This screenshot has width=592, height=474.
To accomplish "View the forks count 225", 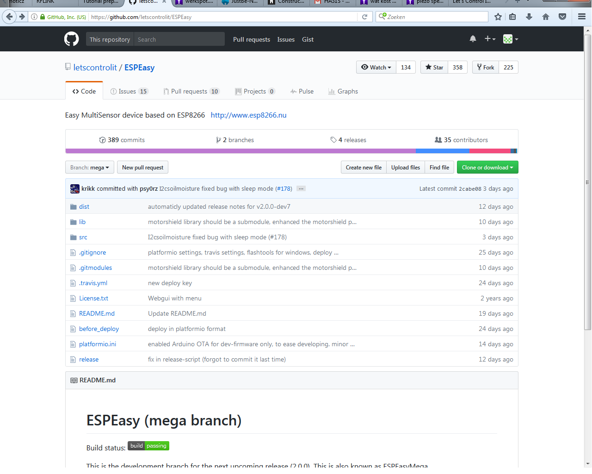I will [509, 67].
